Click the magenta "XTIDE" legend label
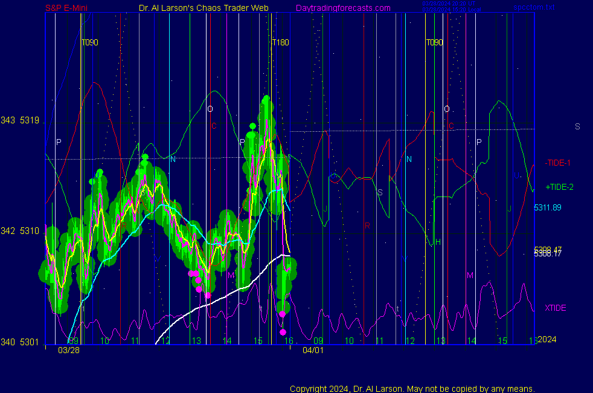Image resolution: width=593 pixels, height=393 pixels. [x=555, y=308]
